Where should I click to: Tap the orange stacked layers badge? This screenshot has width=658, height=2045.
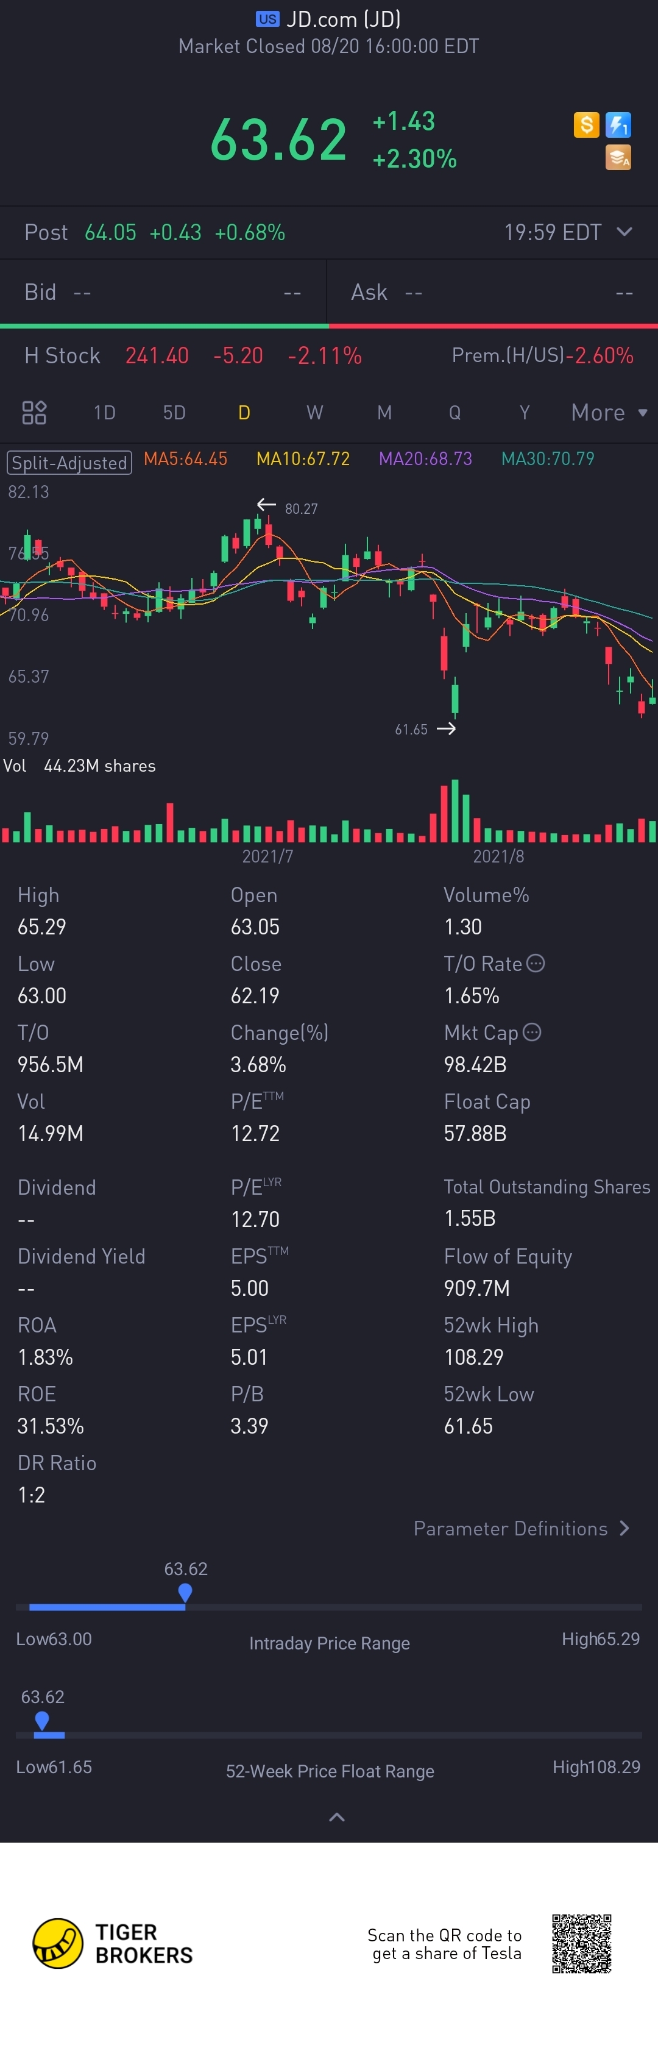coord(618,157)
